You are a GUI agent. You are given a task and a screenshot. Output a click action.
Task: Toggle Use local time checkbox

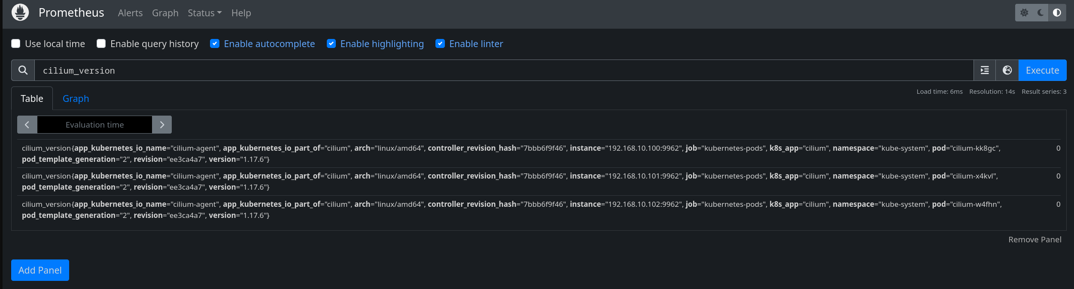pos(16,44)
